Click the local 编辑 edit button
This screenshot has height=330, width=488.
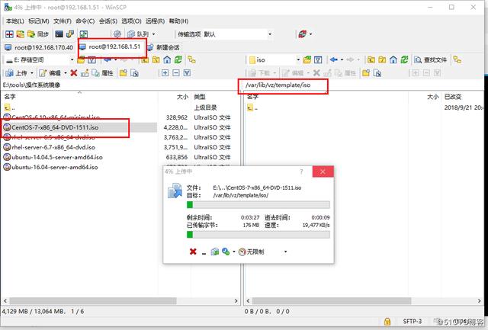[50, 73]
